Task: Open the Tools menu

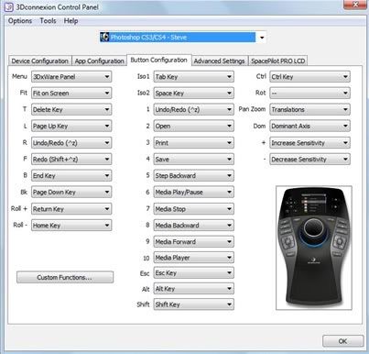Action: point(48,21)
